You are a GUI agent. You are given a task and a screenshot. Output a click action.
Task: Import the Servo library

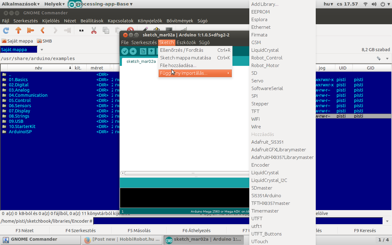click(282, 81)
